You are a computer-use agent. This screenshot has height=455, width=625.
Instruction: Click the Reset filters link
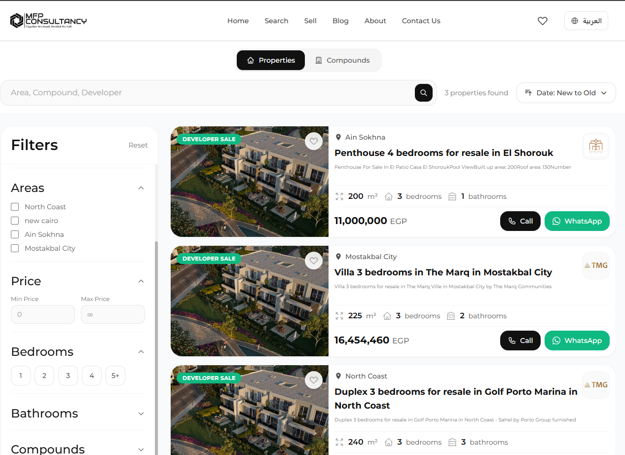tap(138, 145)
